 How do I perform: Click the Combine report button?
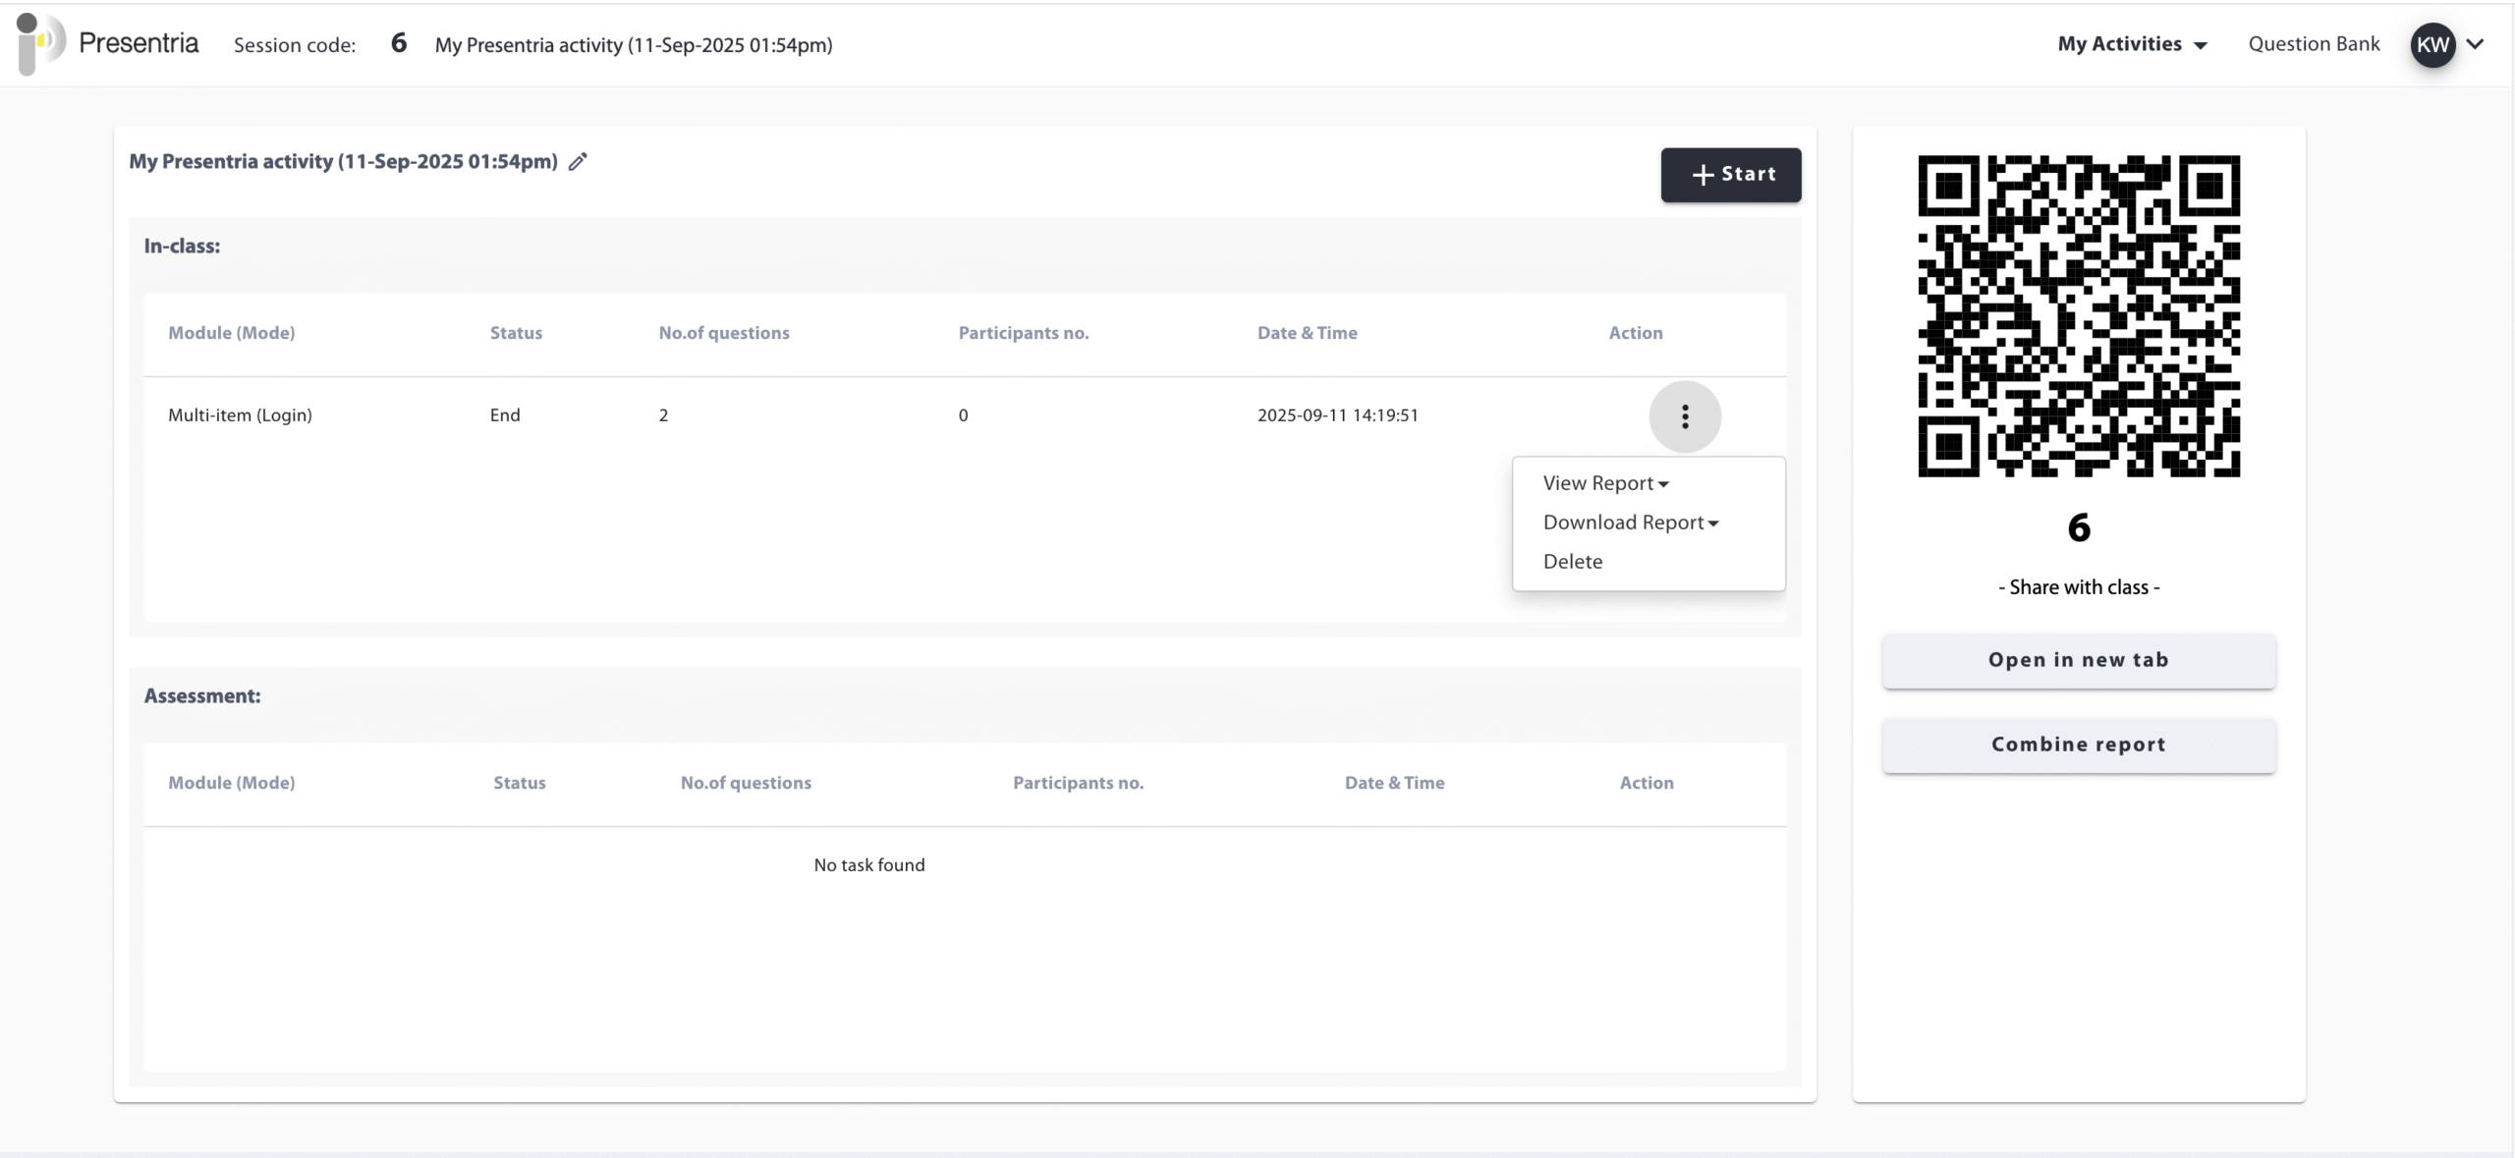(x=2078, y=744)
